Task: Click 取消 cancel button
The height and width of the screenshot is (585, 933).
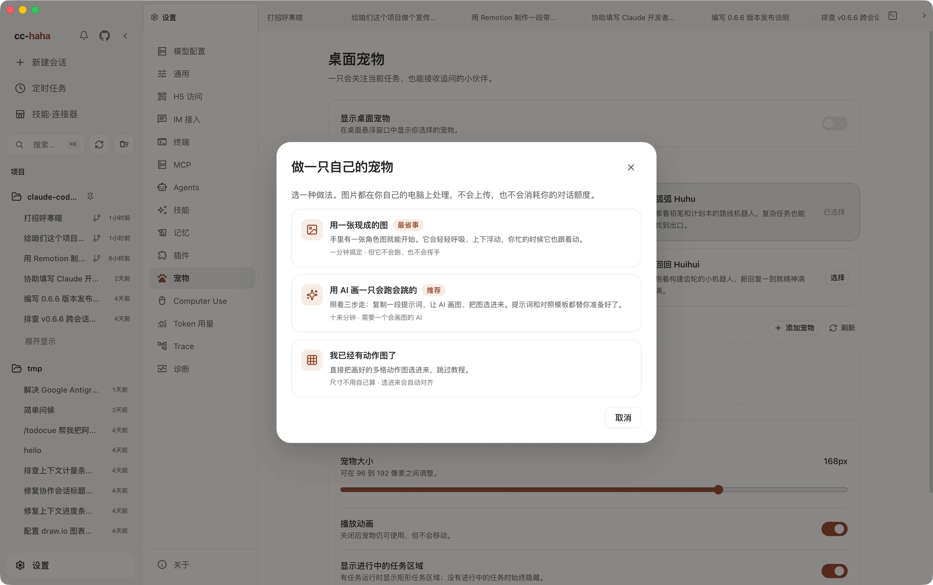Action: [x=623, y=418]
